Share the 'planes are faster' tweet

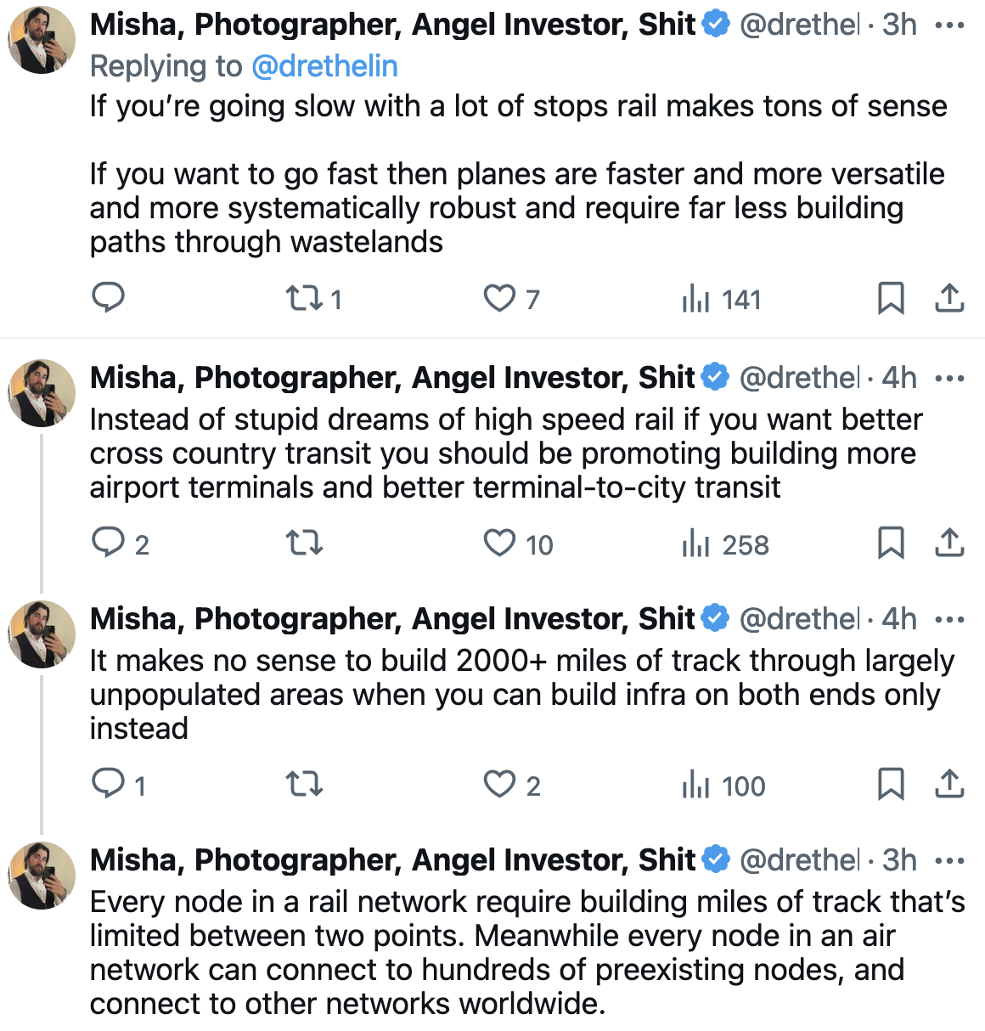tap(949, 298)
